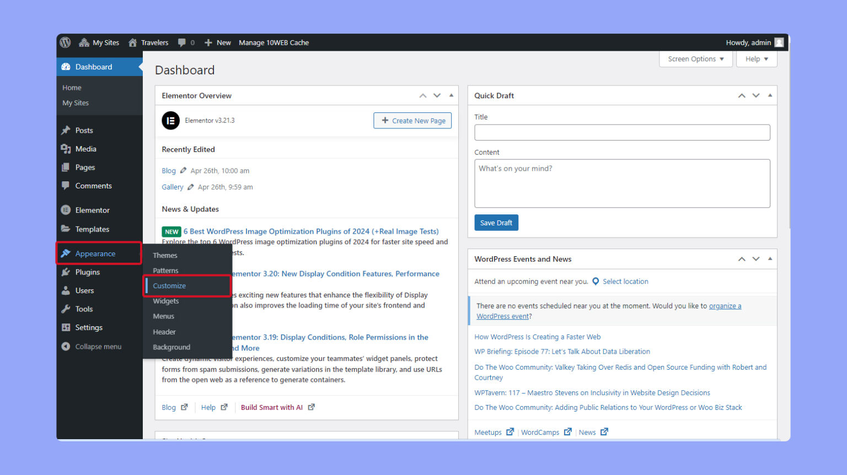This screenshot has width=847, height=475.
Task: Click the Create New Page button
Action: (412, 121)
